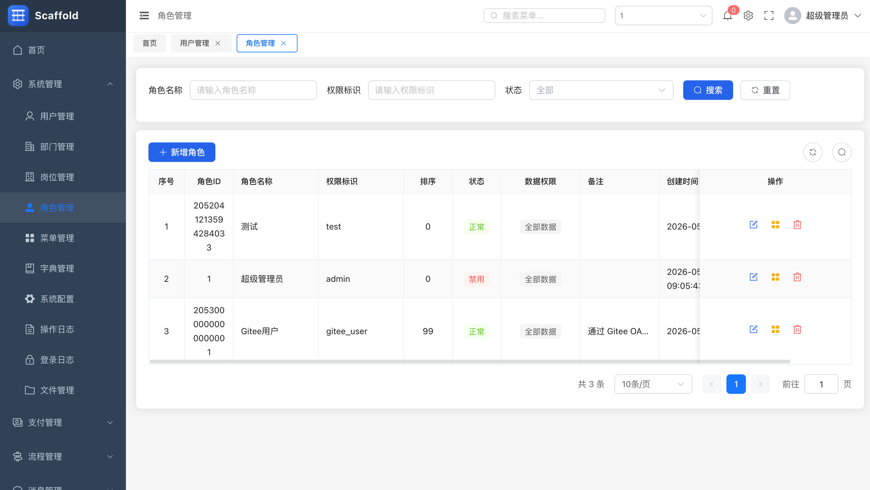Click the 全部数据 tag in 测试 row
Viewport: 870px width, 490px height.
coord(540,227)
